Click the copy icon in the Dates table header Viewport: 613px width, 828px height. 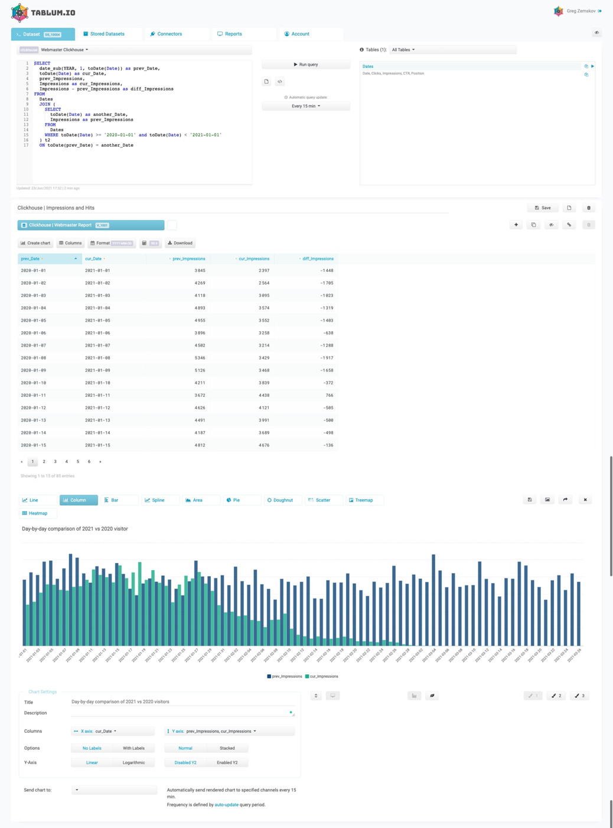586,66
